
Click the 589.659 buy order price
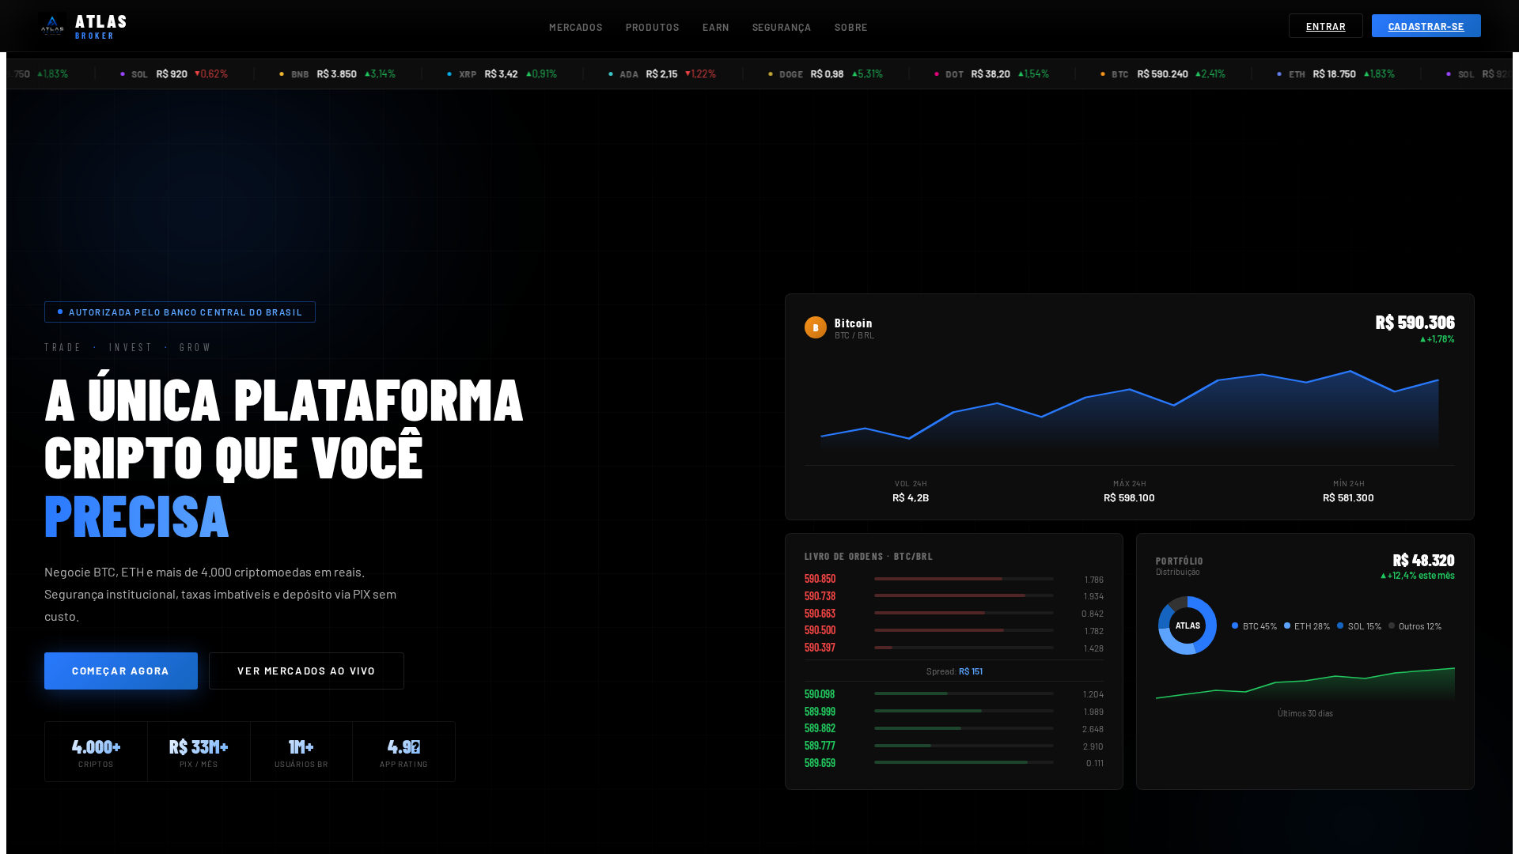pyautogui.click(x=820, y=763)
